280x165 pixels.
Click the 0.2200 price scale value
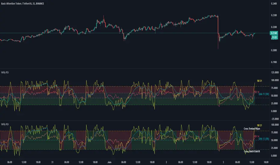(274, 27)
